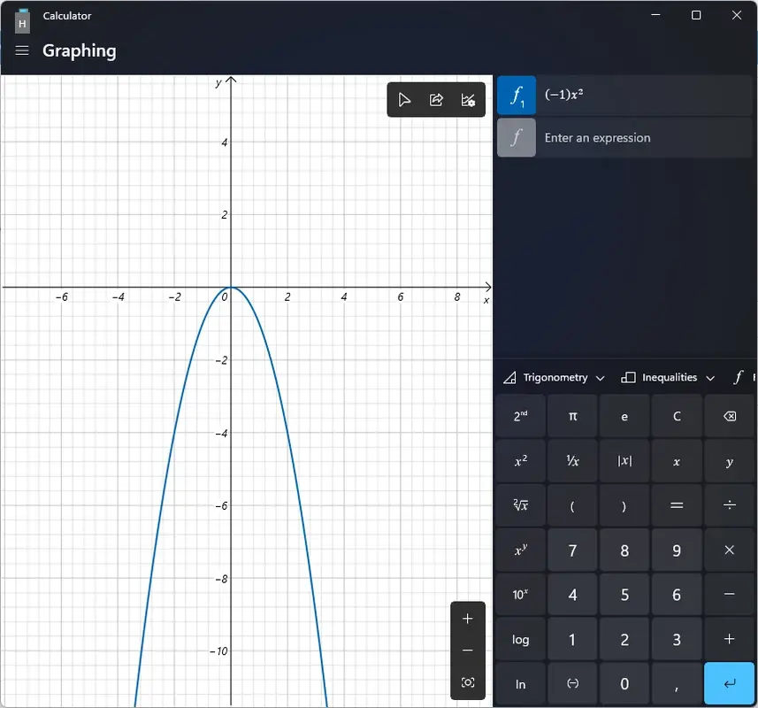Image resolution: width=758 pixels, height=708 pixels.
Task: Click the zoom in plus control on graph
Action: tap(467, 619)
